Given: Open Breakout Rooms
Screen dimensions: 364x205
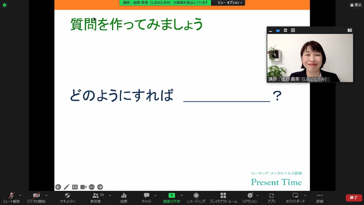Looking at the screenshot, I should pyautogui.click(x=223, y=198).
